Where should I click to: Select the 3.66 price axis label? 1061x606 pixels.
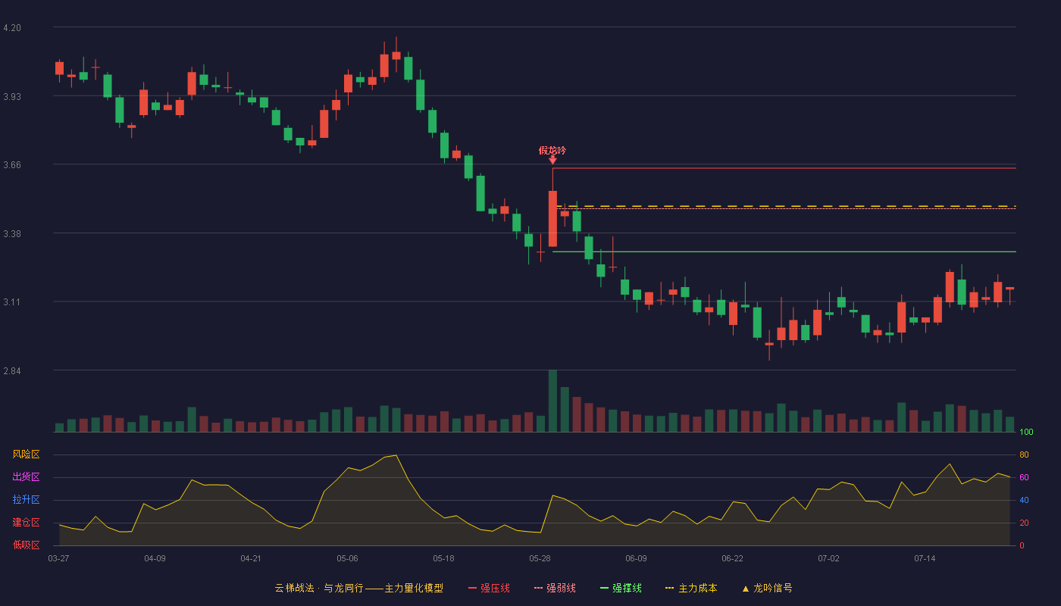point(12,165)
